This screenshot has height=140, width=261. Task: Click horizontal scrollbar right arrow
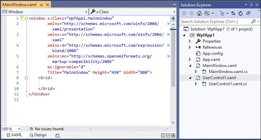click(x=167, y=129)
